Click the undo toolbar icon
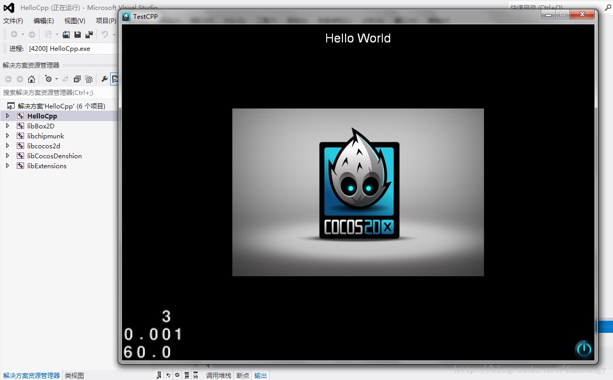 point(105,35)
